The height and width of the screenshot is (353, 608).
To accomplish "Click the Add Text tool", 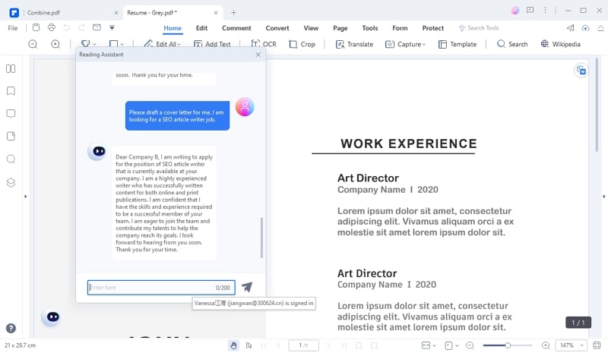I will pos(212,44).
